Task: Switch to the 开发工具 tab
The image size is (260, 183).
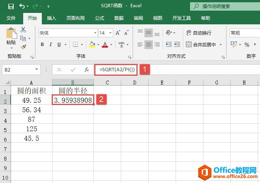Action: pos(181,18)
